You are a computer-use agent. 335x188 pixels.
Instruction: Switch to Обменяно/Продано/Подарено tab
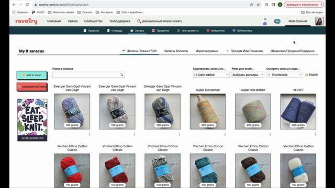(293, 51)
